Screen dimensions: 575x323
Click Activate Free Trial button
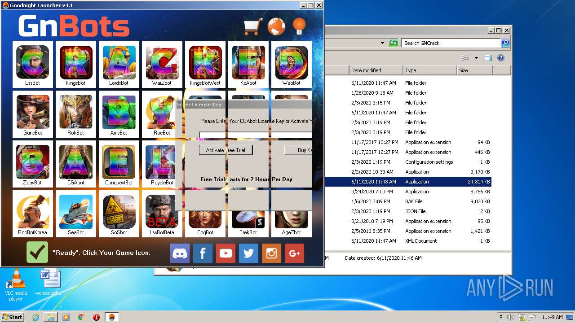tap(226, 150)
